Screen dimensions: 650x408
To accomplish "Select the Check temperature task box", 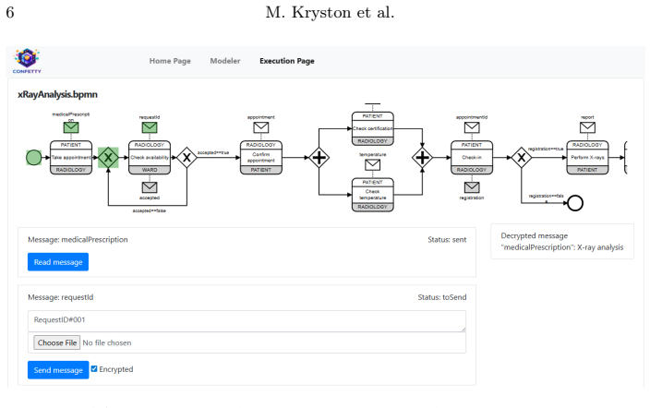I will (x=372, y=195).
